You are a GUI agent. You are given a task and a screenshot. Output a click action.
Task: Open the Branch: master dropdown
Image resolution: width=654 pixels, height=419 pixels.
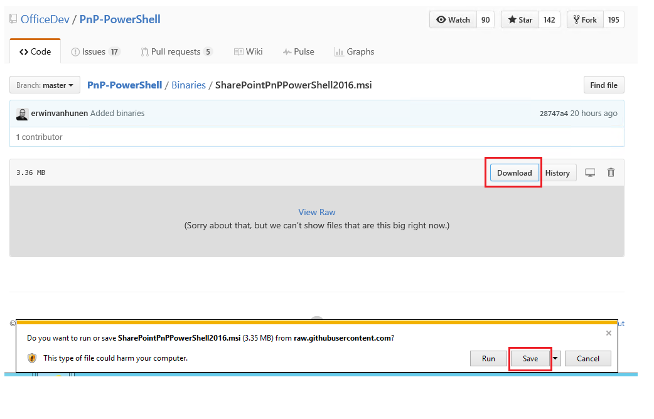coord(45,85)
